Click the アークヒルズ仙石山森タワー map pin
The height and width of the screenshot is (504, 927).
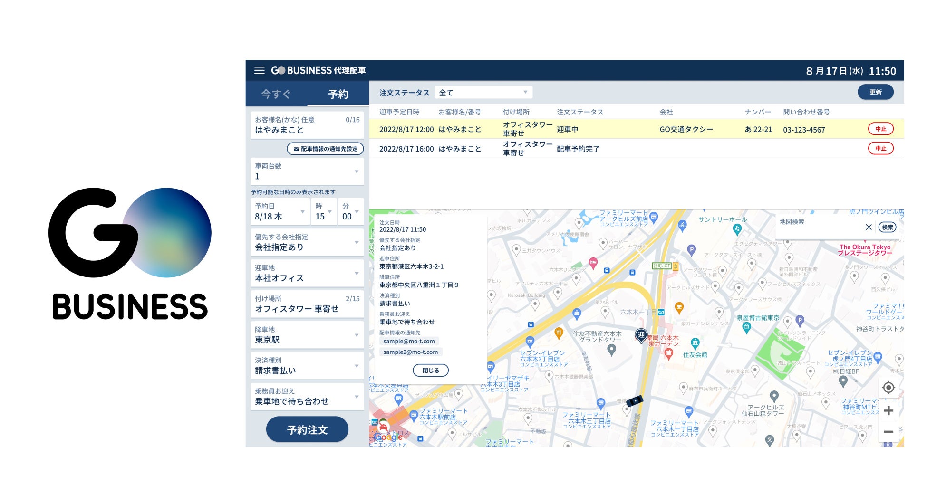[774, 396]
